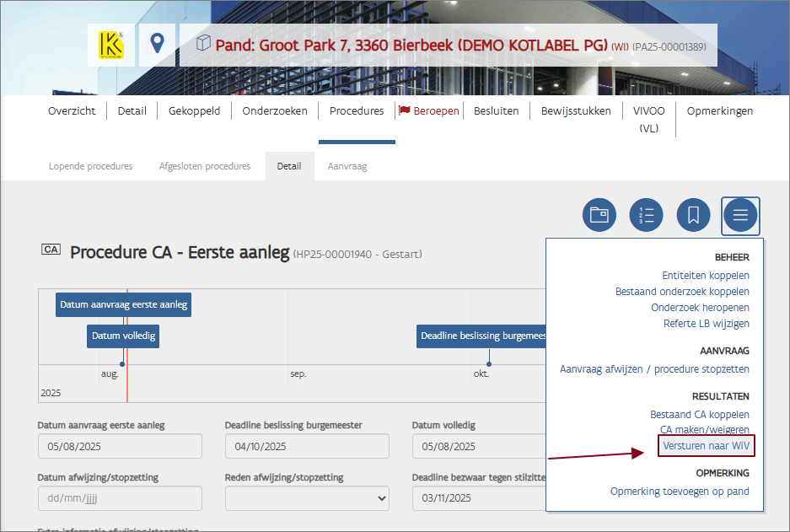This screenshot has height=532, width=790.
Task: Click the map location pin icon
Action: click(157, 45)
